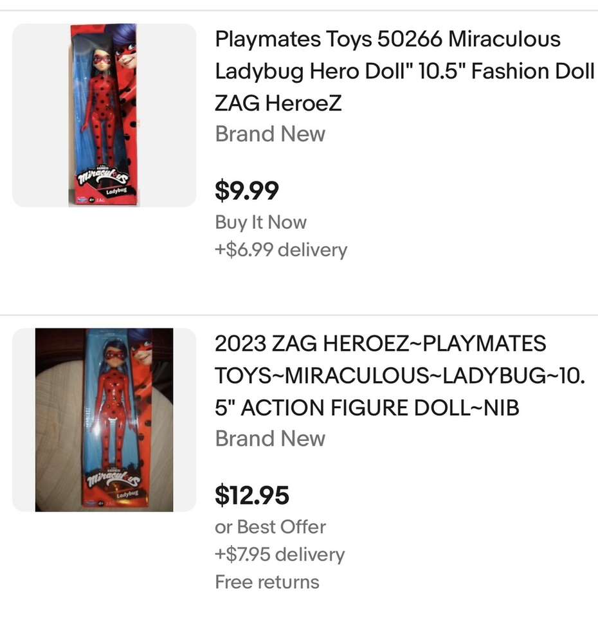Click the 4+ age badge on the second box

tap(102, 502)
